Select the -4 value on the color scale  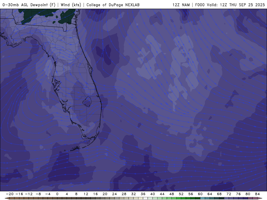tap(48, 194)
